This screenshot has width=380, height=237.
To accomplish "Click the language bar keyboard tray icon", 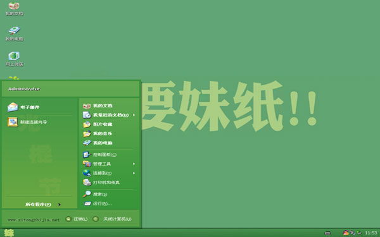I will click(x=327, y=233).
